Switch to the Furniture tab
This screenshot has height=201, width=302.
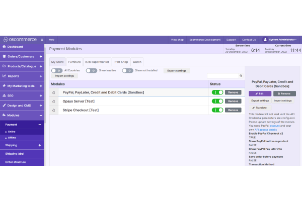74,61
